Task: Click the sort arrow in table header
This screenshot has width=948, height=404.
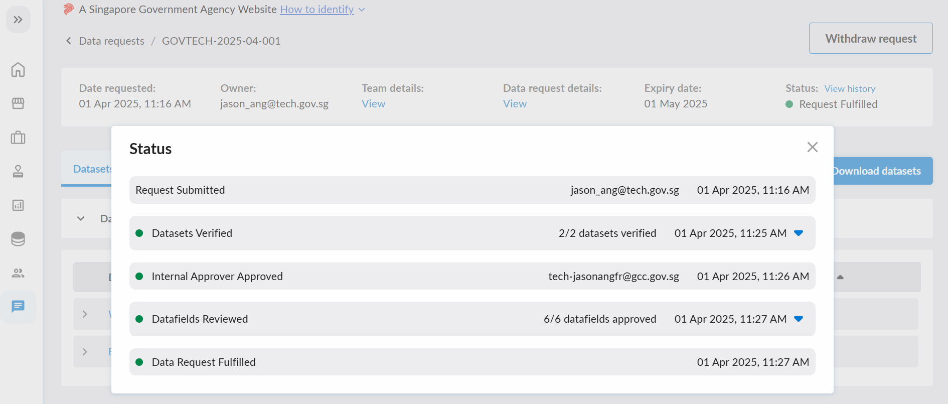Action: point(841,277)
